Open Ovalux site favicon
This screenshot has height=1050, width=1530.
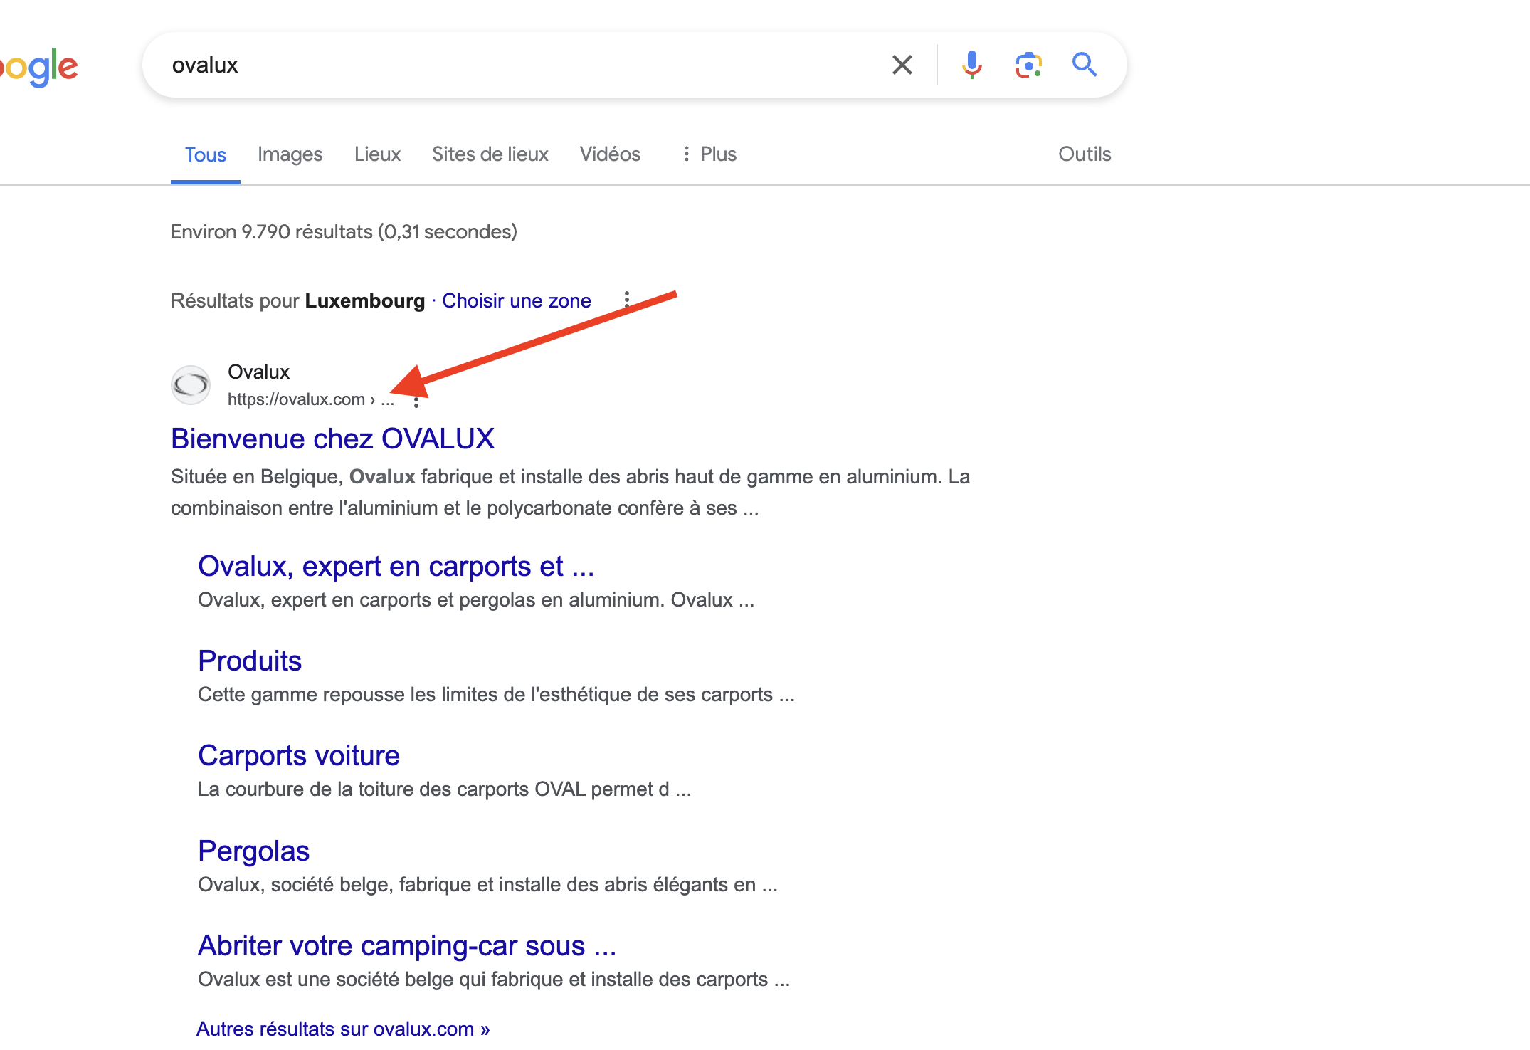pos(191,385)
